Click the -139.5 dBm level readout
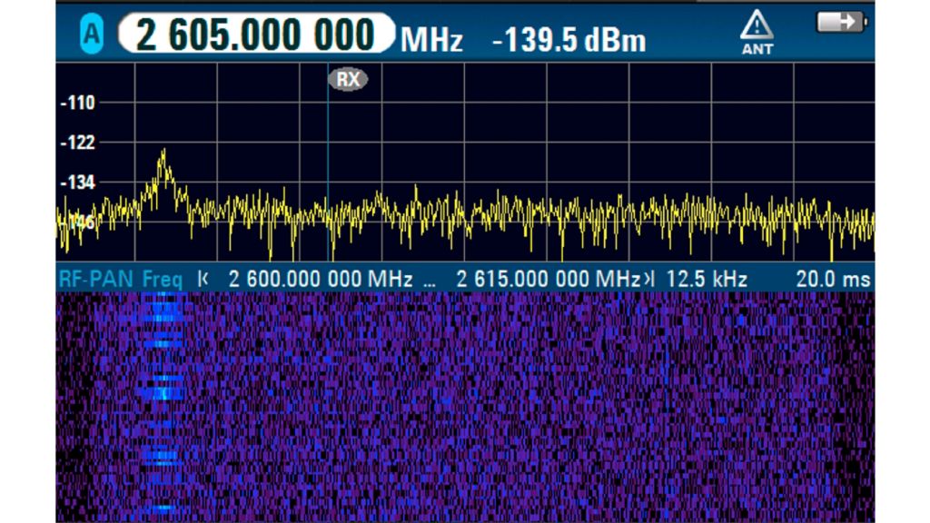Viewport: 930px width, 523px height. pyautogui.click(x=569, y=40)
